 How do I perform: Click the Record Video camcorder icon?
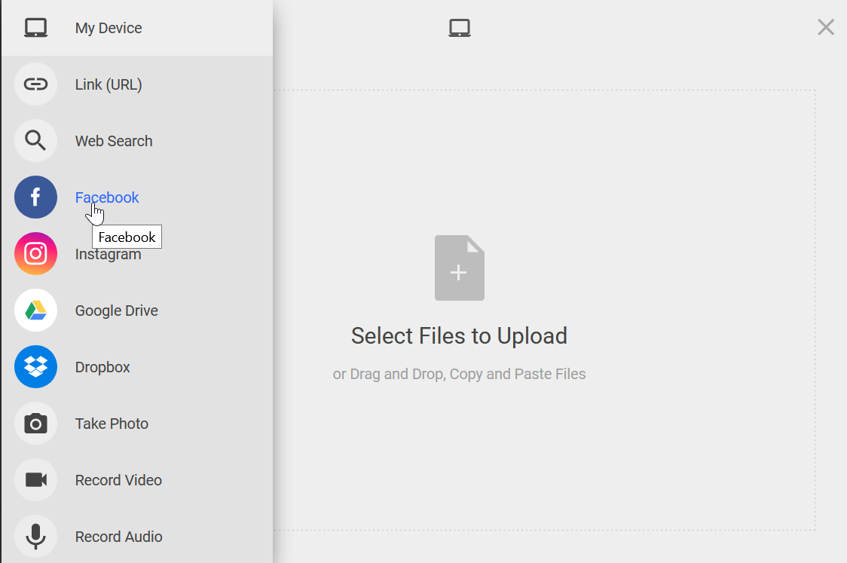35,480
